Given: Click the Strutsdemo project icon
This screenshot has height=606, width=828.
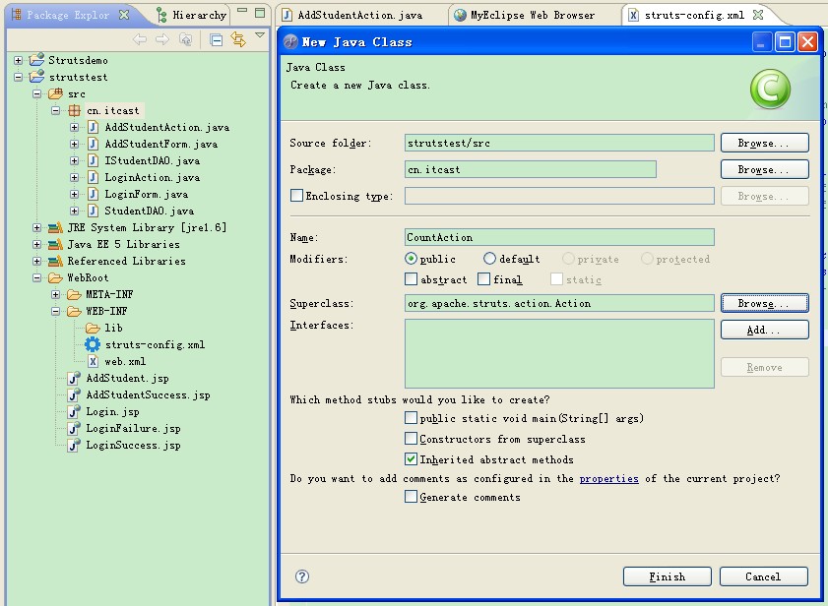Looking at the screenshot, I should pos(36,60).
